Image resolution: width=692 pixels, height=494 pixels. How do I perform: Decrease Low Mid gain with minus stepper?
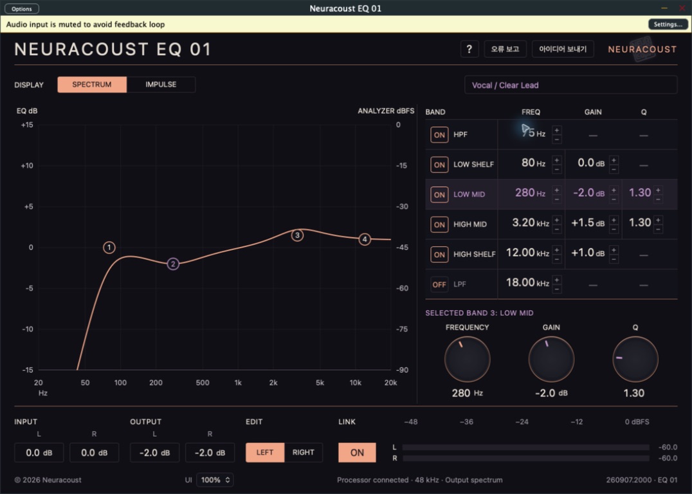[x=614, y=199]
